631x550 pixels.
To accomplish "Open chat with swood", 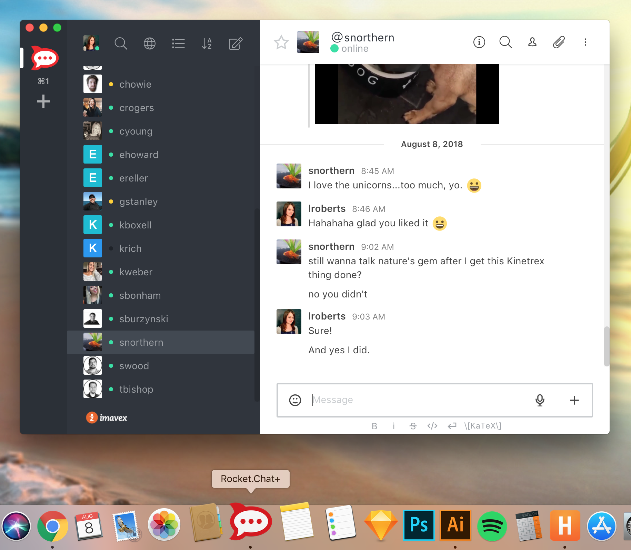I will coord(161,366).
